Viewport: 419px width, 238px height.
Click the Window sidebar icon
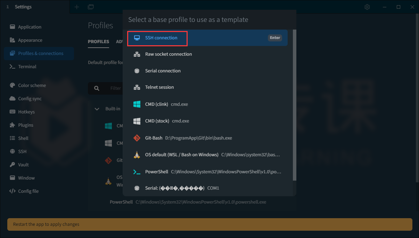(x=12, y=178)
